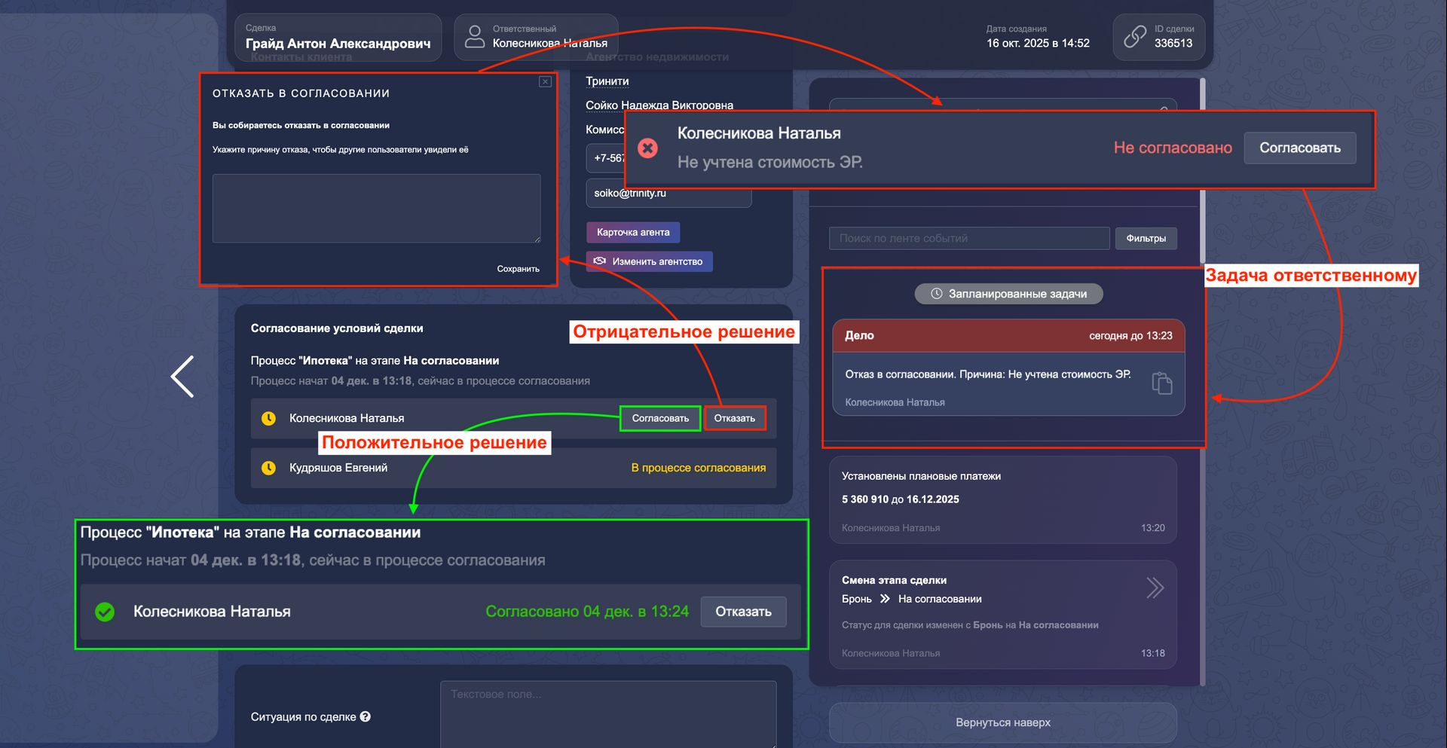The image size is (1447, 748).
Task: Click Согласовать next to the Не согласовано status
Action: tap(1300, 148)
